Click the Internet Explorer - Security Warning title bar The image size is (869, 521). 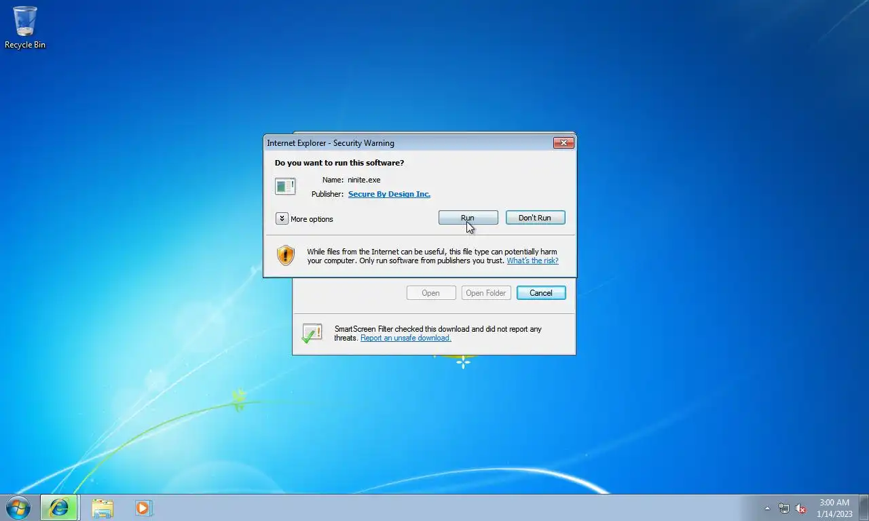tap(407, 142)
